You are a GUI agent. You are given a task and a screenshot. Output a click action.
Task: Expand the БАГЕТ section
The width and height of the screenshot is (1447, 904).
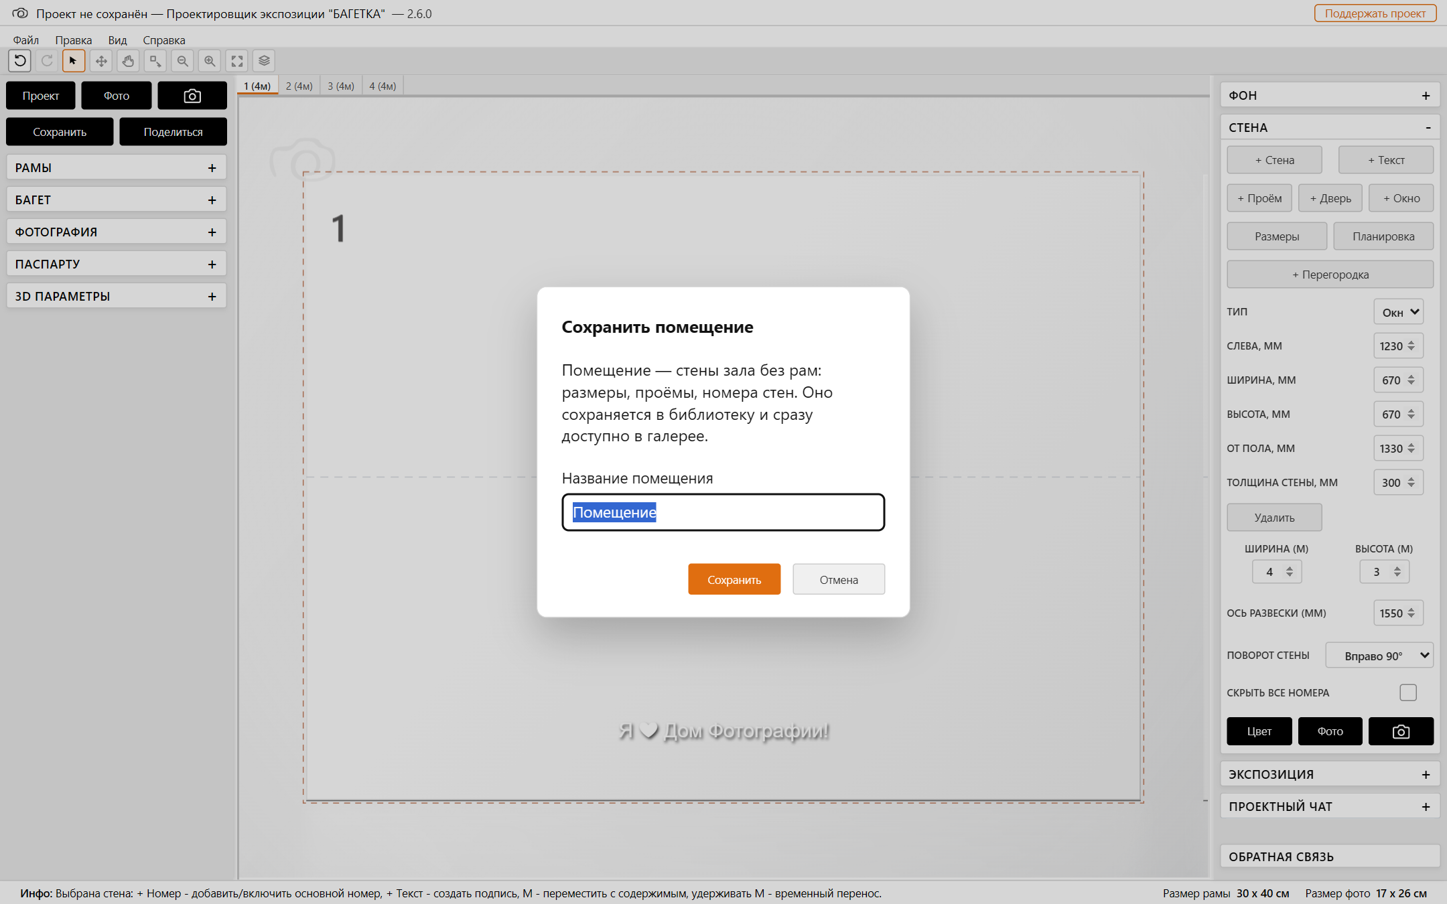[117, 200]
